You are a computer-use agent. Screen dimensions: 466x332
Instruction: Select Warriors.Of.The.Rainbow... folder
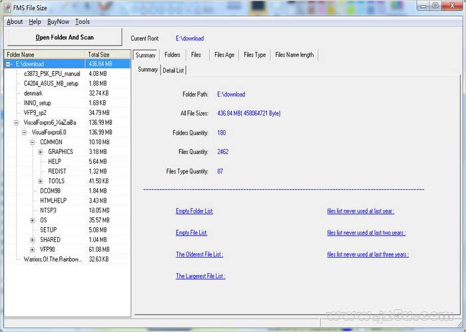click(53, 260)
